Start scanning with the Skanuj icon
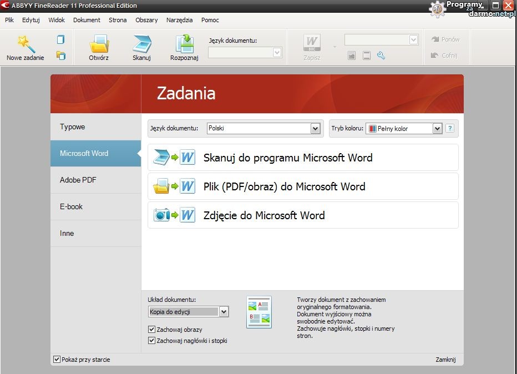 (x=141, y=44)
